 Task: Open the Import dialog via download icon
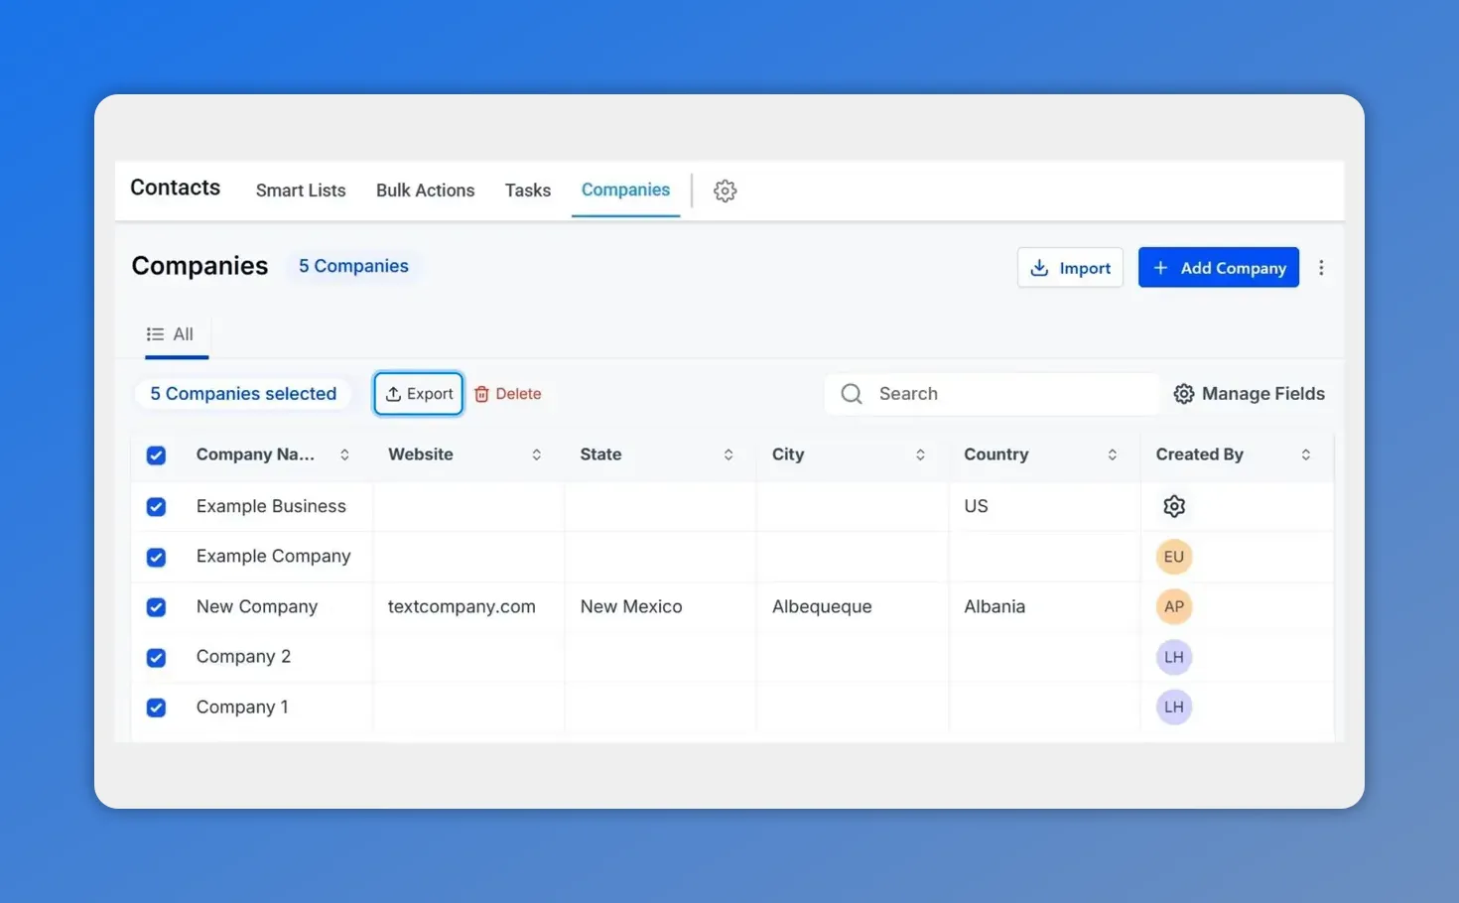coord(1039,268)
